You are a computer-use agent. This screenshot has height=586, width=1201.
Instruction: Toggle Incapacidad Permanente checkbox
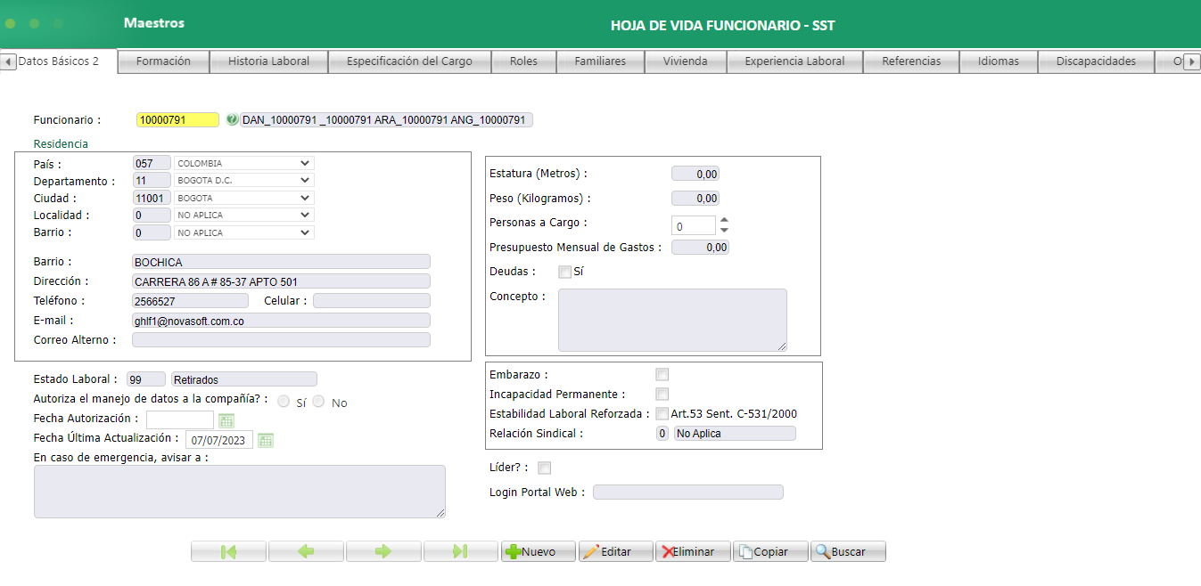(x=662, y=395)
